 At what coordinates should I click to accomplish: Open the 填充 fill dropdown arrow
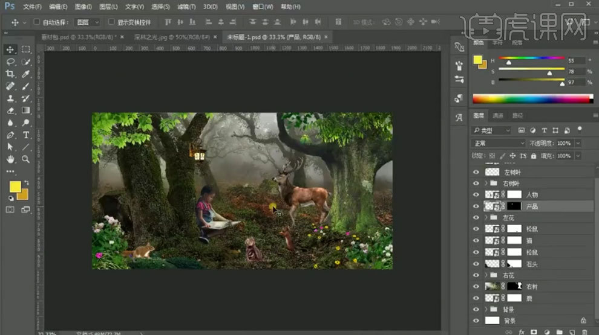pos(578,156)
